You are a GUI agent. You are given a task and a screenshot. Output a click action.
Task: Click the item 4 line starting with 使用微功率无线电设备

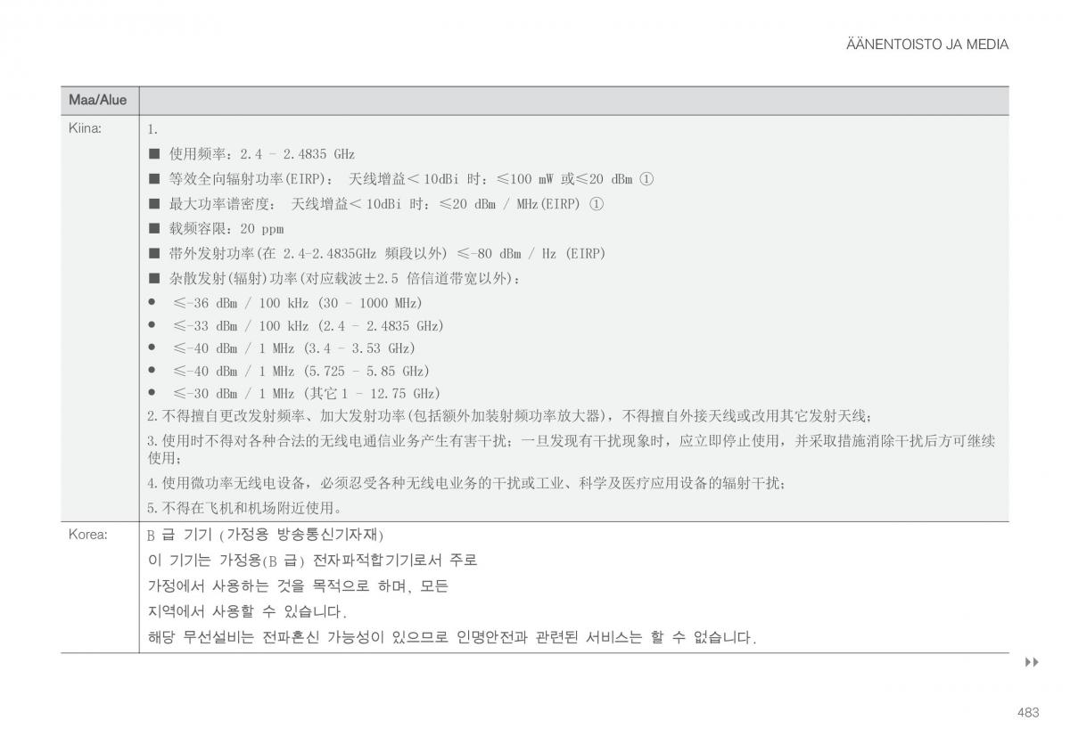tap(466, 483)
